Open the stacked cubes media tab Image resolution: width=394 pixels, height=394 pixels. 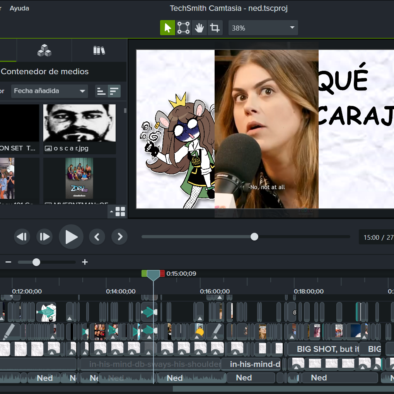point(44,50)
